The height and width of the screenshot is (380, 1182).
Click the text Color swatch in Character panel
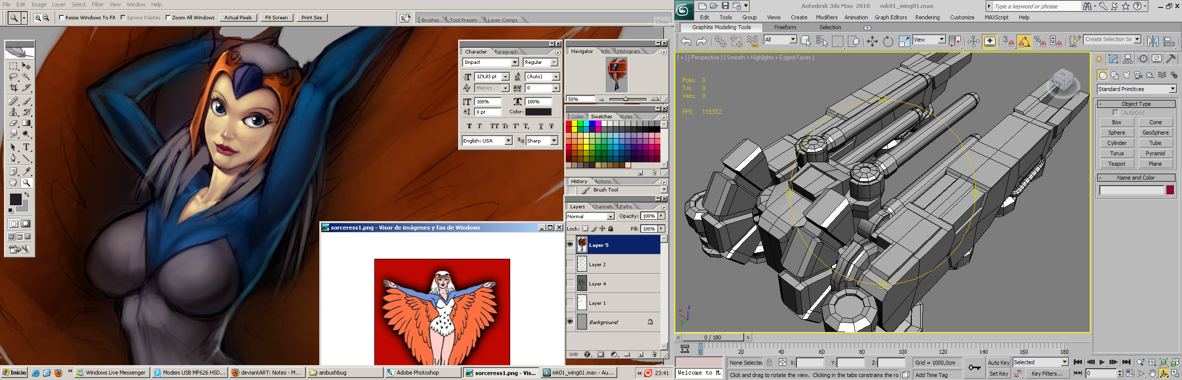click(x=538, y=112)
